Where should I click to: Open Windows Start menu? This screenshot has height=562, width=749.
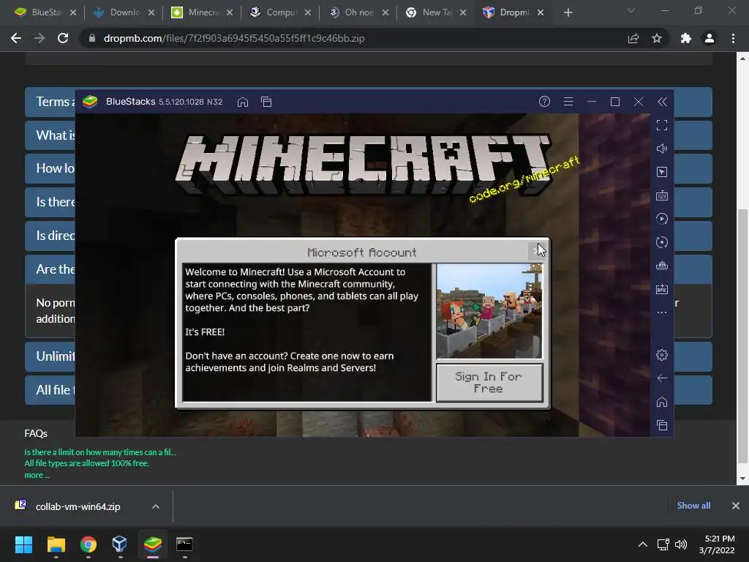point(23,544)
